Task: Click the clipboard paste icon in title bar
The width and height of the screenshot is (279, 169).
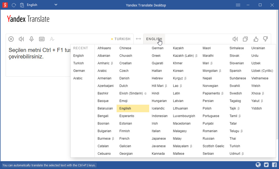Action: (x=22, y=5)
